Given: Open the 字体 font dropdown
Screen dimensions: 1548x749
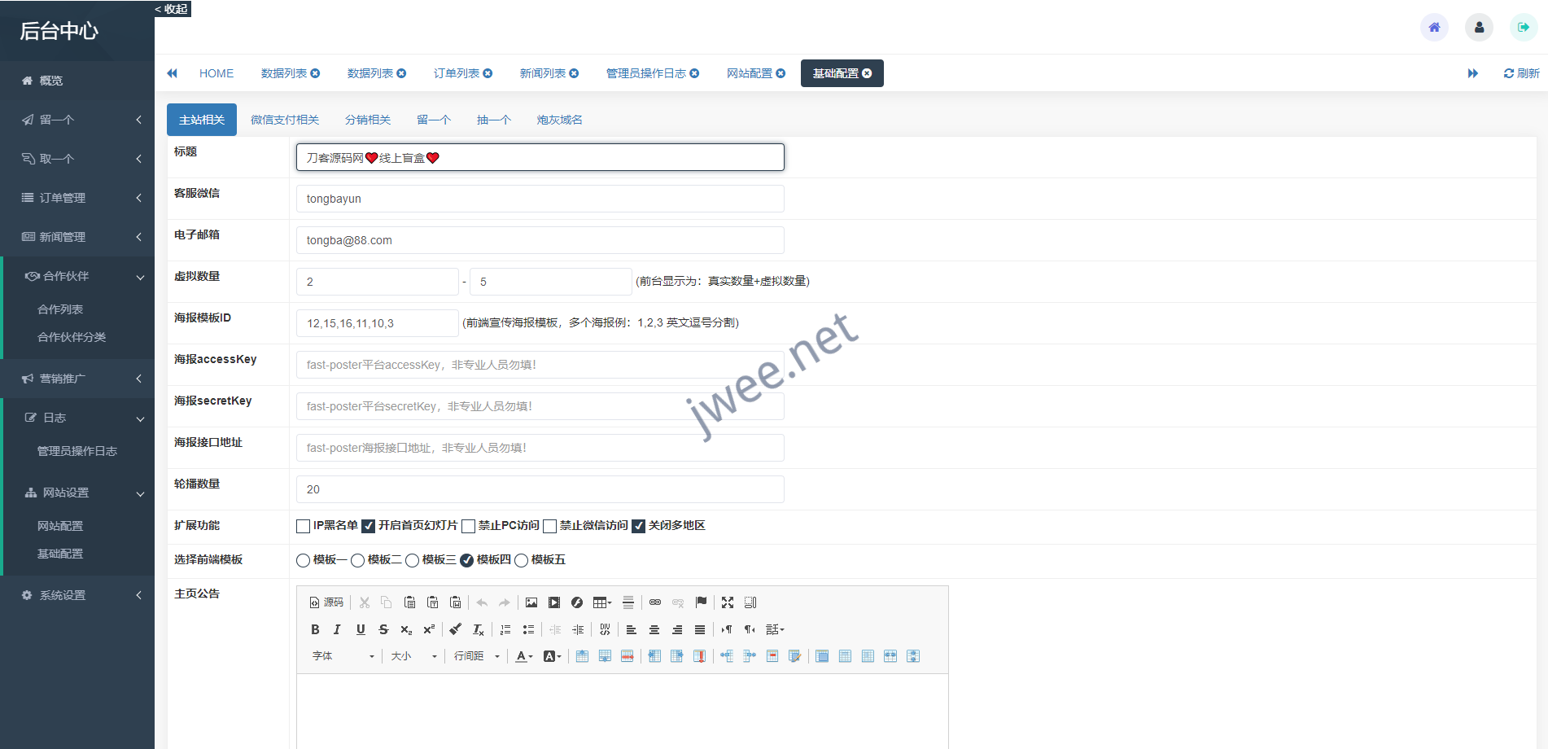Looking at the screenshot, I should [343, 656].
